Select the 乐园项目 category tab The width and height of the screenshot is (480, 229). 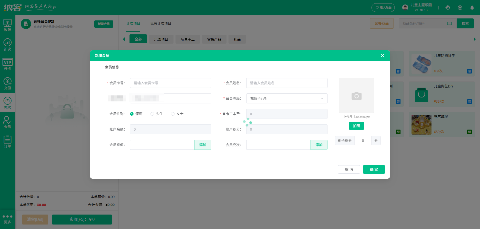[161, 39]
